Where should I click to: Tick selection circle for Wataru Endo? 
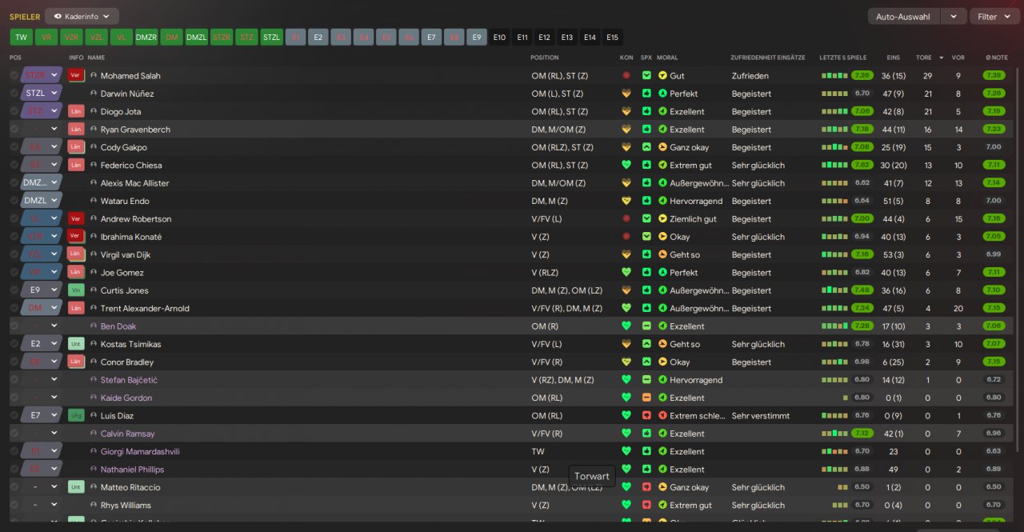(x=14, y=201)
